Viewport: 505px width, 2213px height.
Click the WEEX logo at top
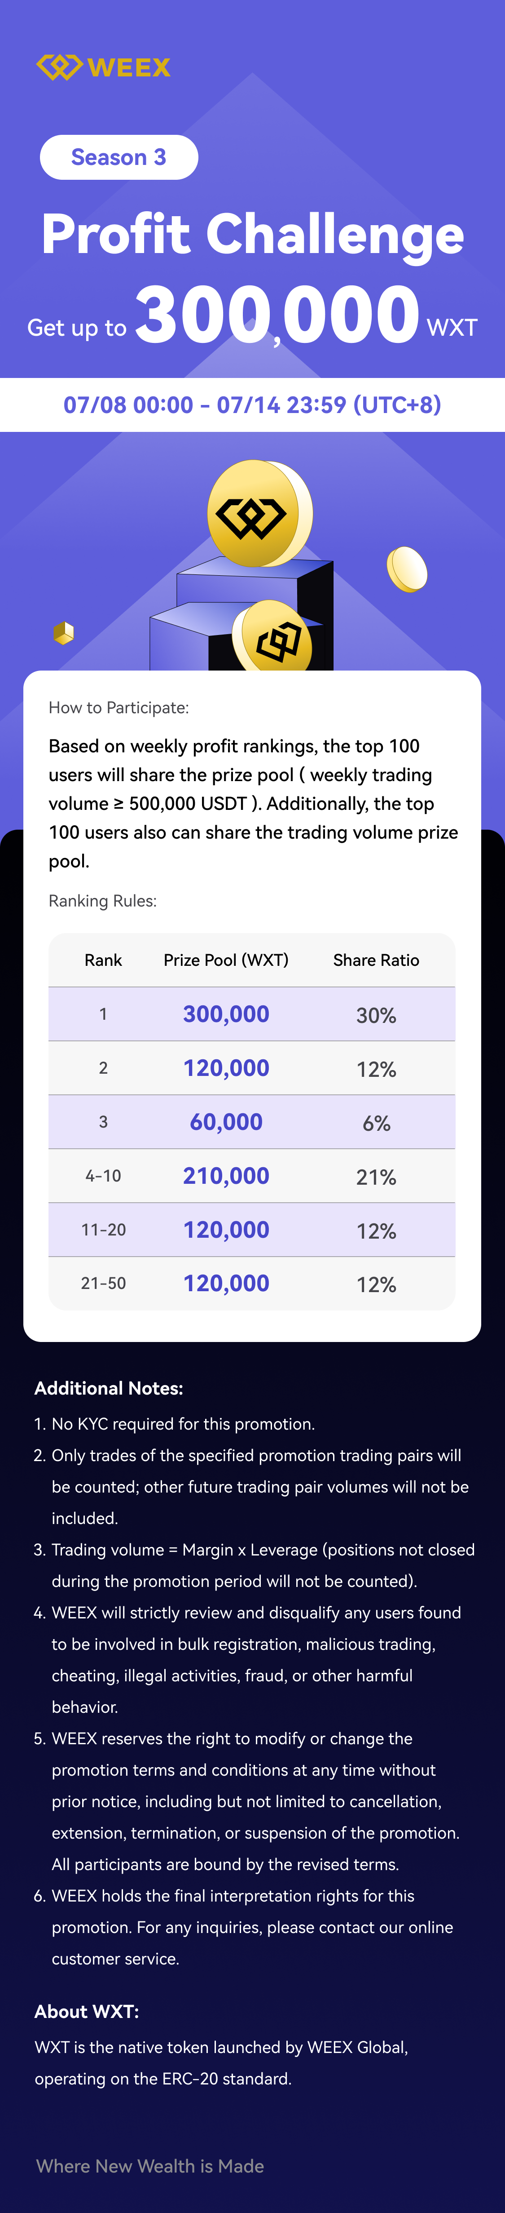[104, 67]
